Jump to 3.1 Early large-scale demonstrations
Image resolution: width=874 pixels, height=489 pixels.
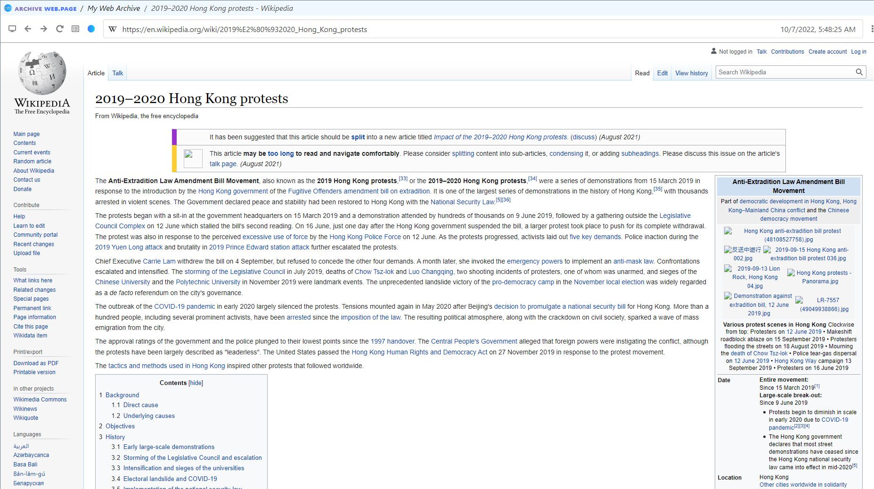[x=169, y=447]
